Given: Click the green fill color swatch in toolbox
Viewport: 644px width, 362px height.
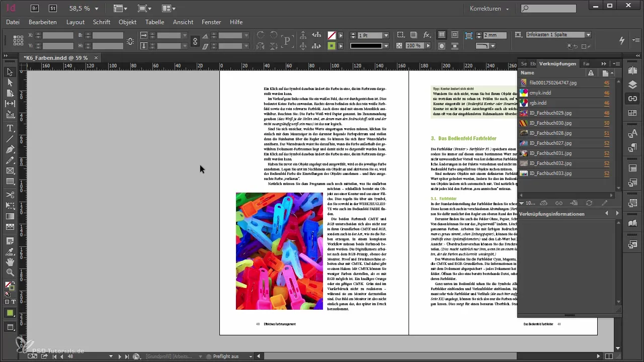Looking at the screenshot, I should (x=10, y=313).
